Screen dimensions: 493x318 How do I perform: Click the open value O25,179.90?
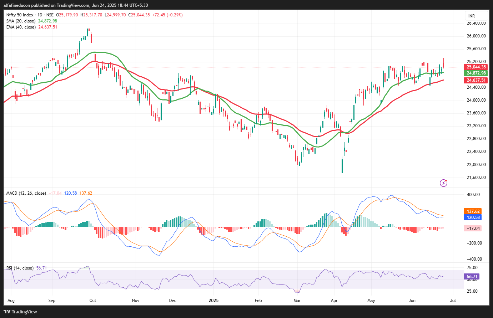click(67, 15)
